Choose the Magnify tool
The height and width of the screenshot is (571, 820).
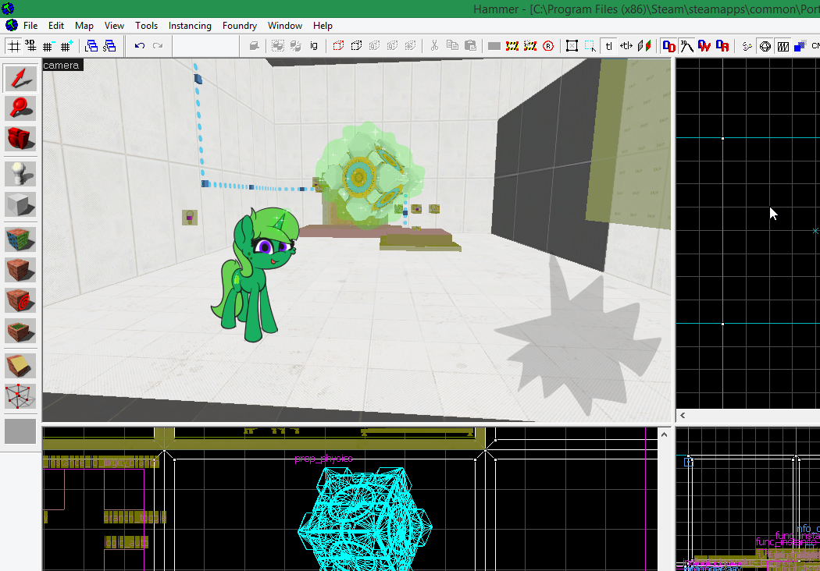(20, 108)
